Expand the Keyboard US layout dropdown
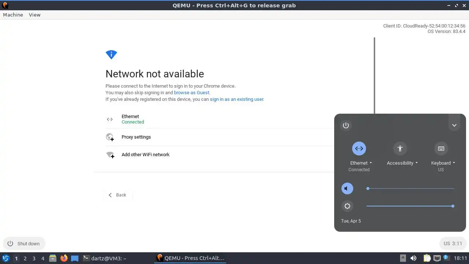This screenshot has height=264, width=469. pos(443,163)
